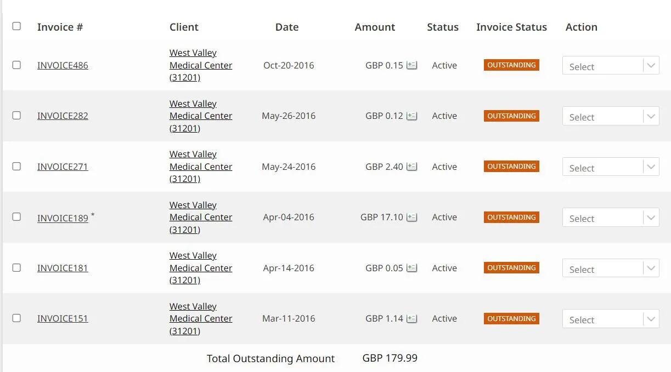This screenshot has width=671, height=372.
Task: Open Action dropdown for INVOICE486
Action: pos(611,66)
